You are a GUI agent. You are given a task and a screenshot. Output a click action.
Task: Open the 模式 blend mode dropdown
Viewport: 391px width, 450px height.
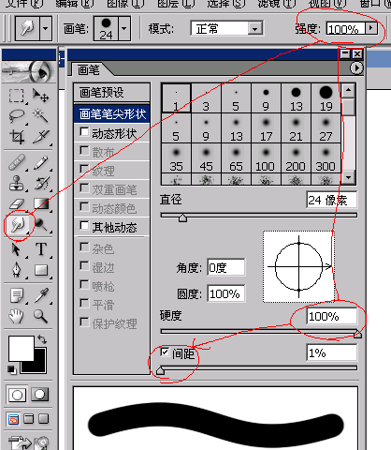pyautogui.click(x=255, y=29)
